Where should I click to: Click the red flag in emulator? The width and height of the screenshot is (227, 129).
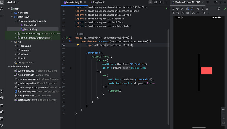point(206,70)
